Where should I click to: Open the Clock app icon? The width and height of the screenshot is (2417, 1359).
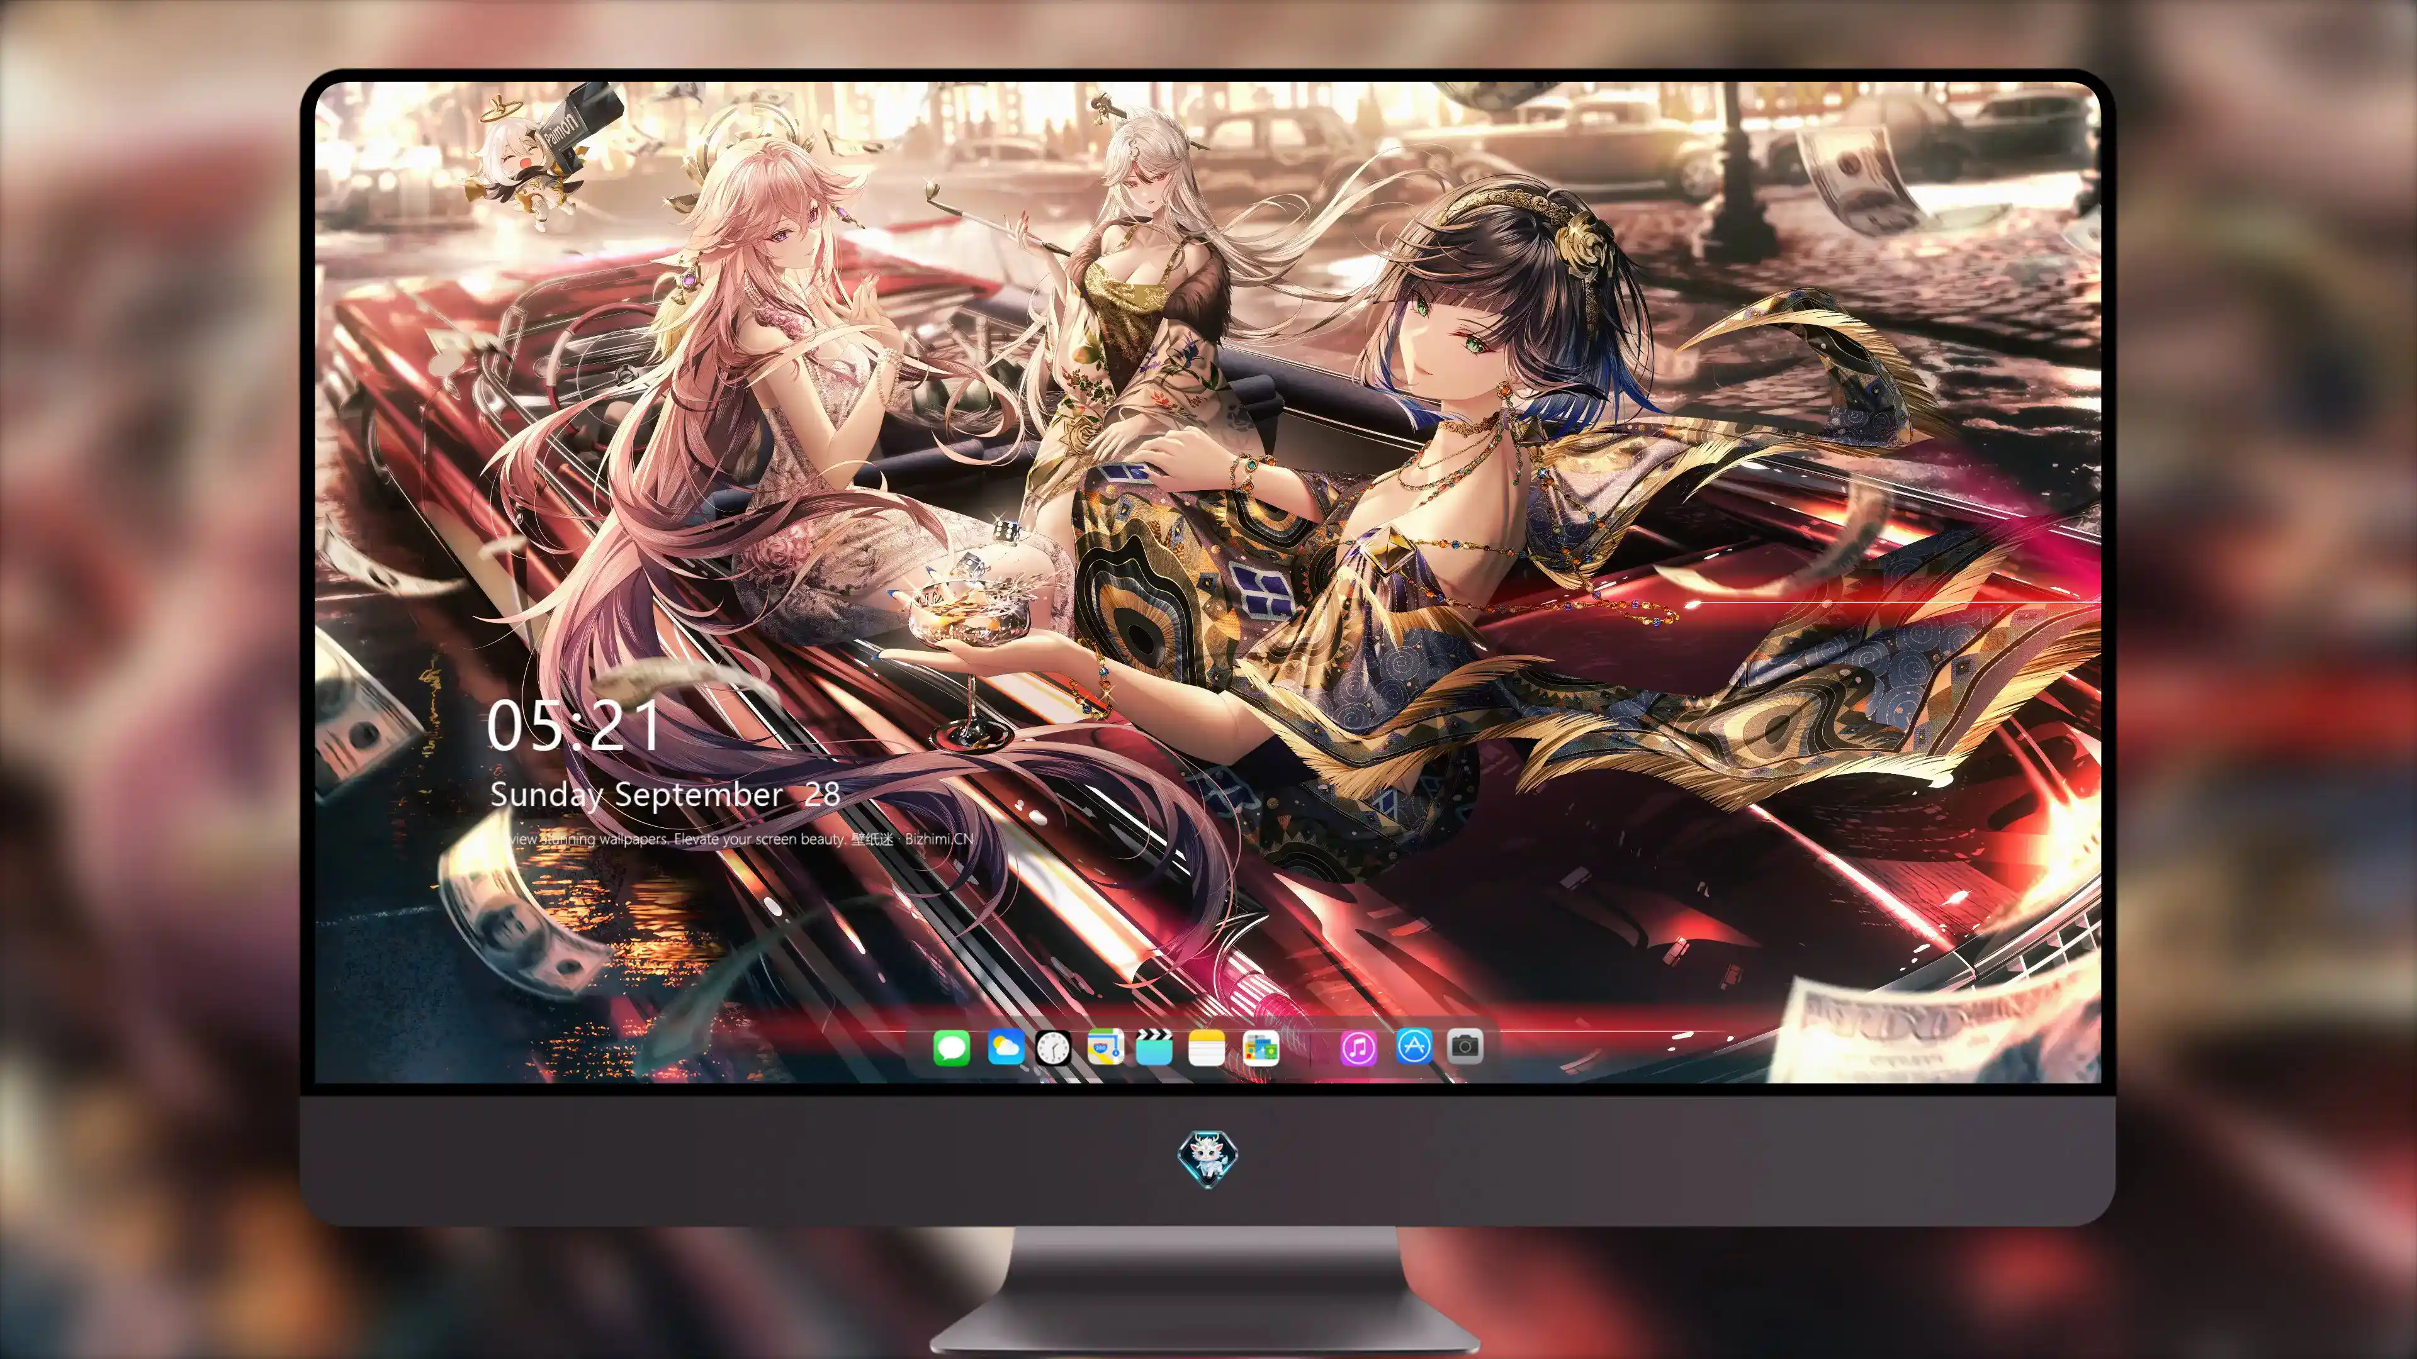1054,1048
